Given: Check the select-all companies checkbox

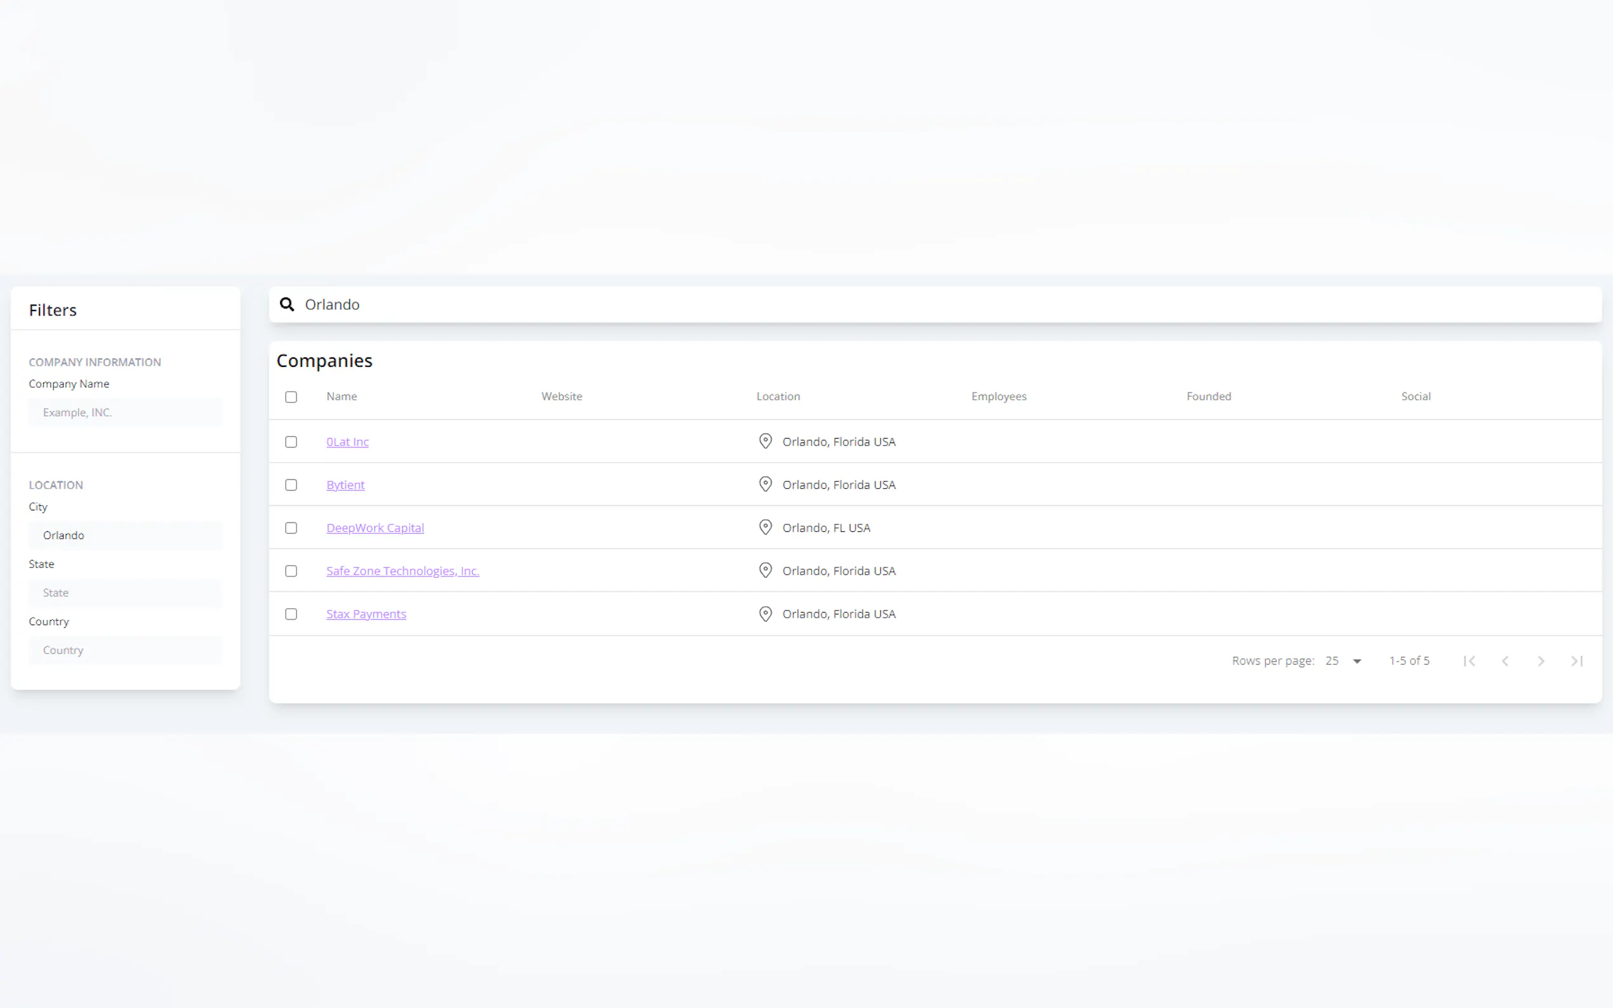Looking at the screenshot, I should coord(291,397).
